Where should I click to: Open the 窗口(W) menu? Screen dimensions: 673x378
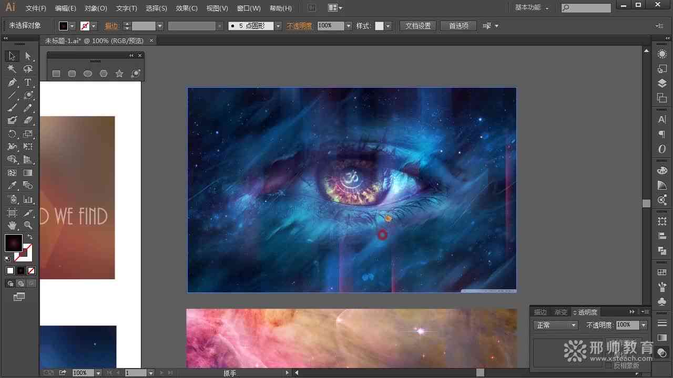click(x=249, y=8)
